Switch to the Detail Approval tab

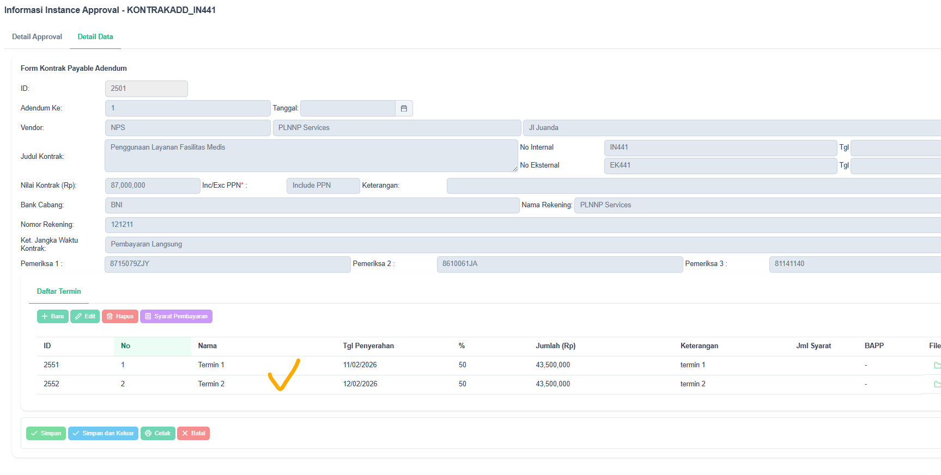(x=37, y=37)
